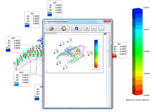
Task: Click the small color bar inside the report
Action: [x=96, y=54]
